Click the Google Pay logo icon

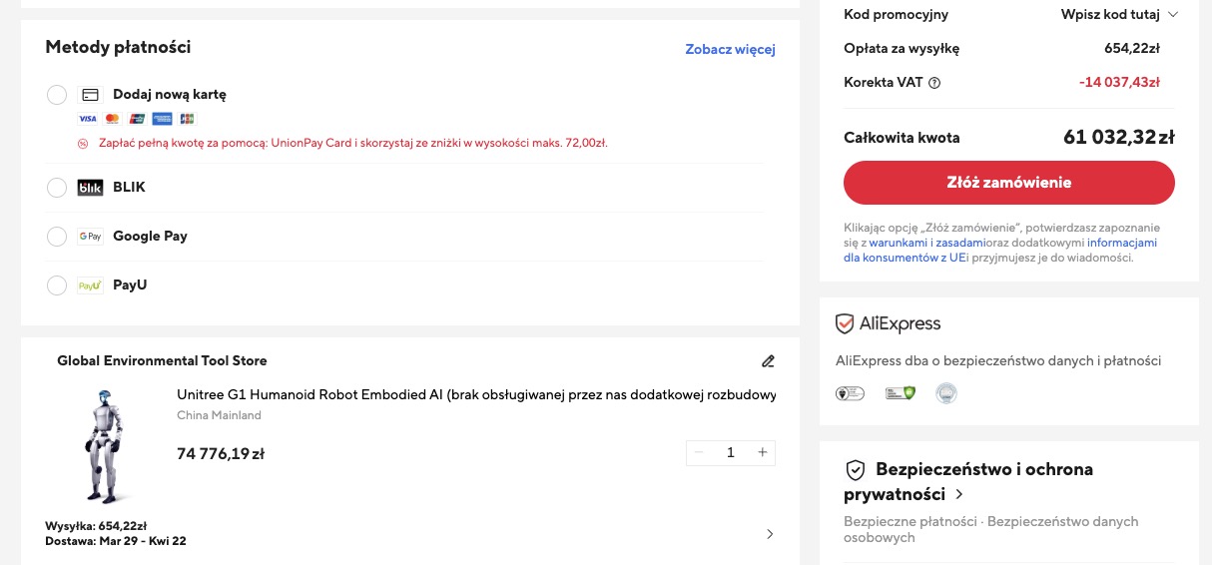[90, 237]
